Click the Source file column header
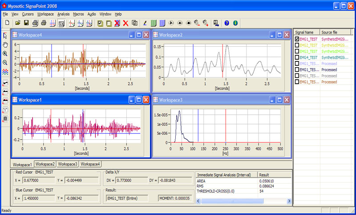 (x=336, y=32)
